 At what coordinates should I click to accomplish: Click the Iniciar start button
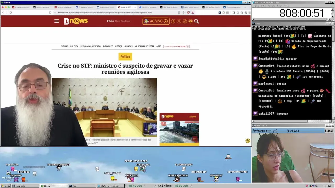[5, 186]
